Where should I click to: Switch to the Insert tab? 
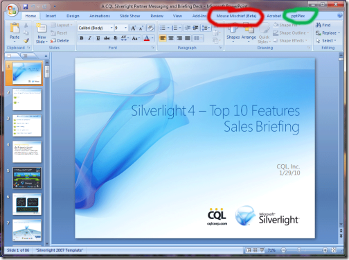[51, 16]
